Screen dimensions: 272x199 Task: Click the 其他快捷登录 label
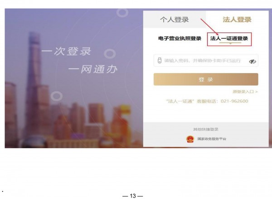click(206, 129)
